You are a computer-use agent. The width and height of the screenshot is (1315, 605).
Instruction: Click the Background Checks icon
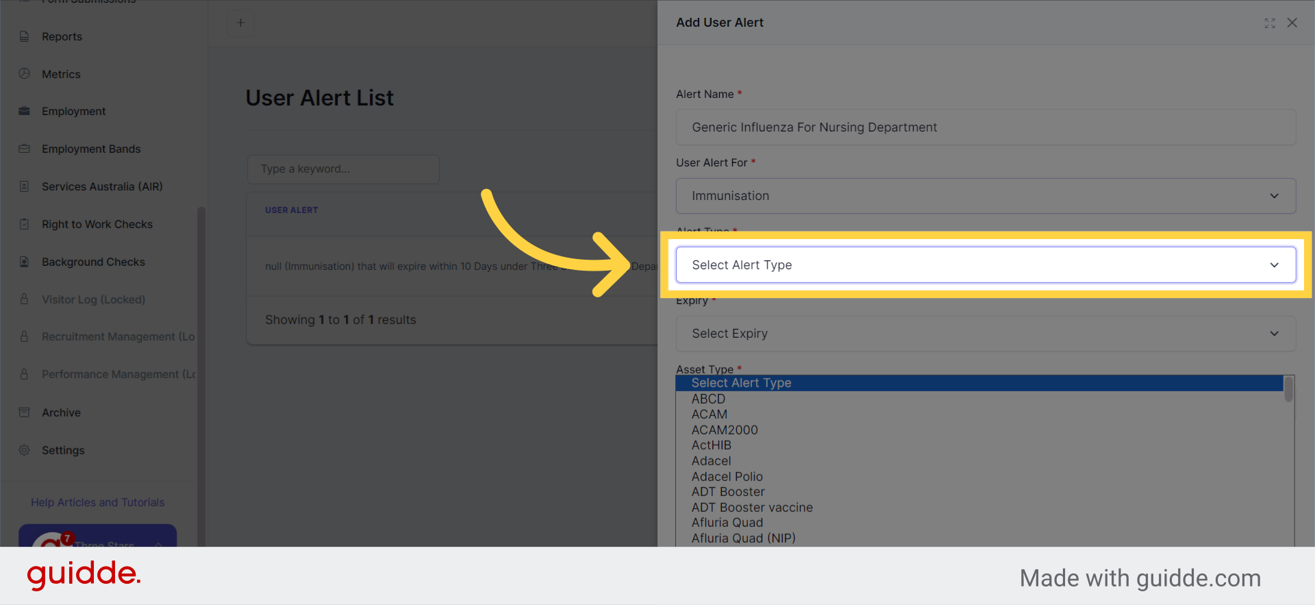click(x=25, y=262)
